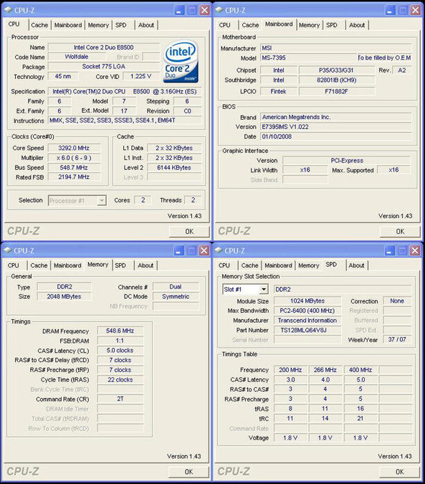
Task: Minimize the Mainboard tab window
Action: pos(390,10)
